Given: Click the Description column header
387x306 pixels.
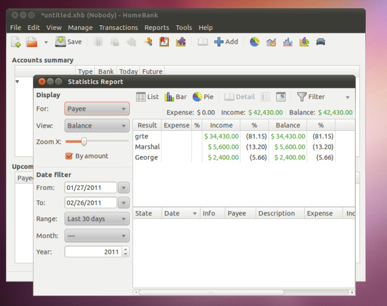Looking at the screenshot, I should [x=280, y=213].
